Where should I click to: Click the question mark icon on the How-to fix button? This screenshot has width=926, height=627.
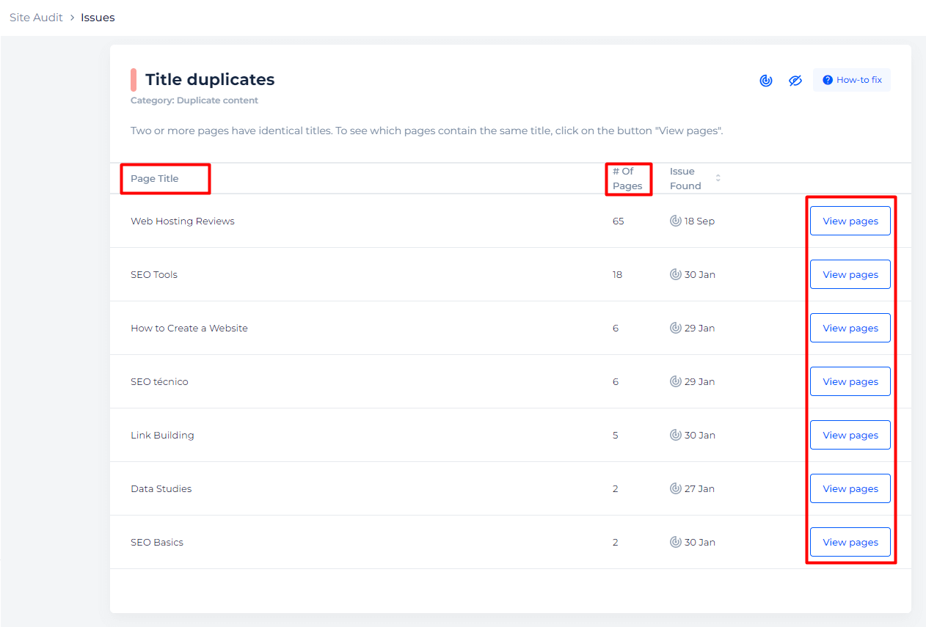(828, 79)
